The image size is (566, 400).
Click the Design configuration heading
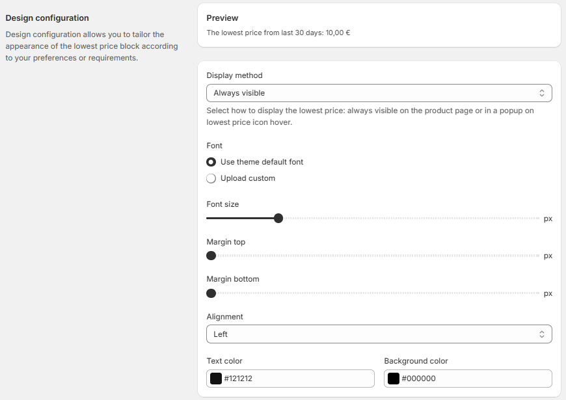tap(47, 18)
